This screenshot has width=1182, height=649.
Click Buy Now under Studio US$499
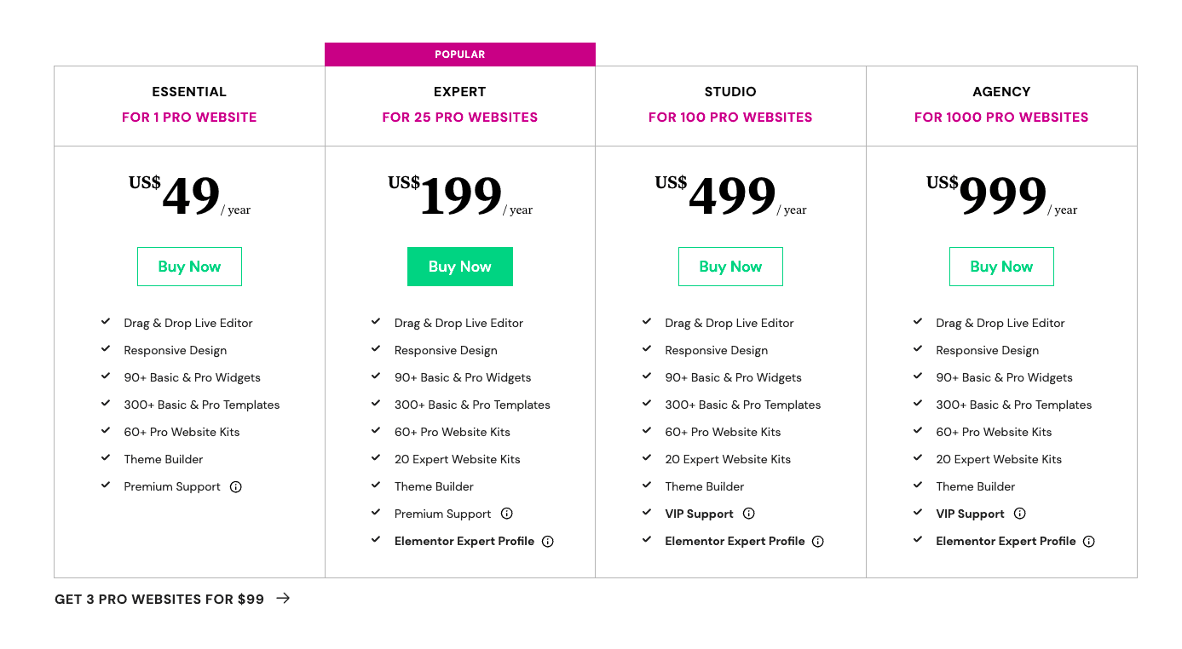point(730,267)
